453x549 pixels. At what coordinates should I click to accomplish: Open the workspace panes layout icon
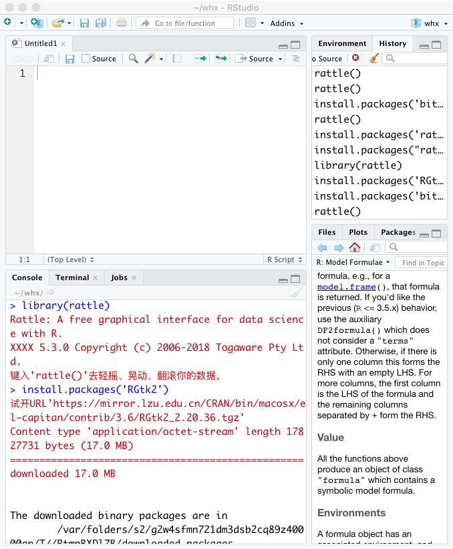click(251, 23)
